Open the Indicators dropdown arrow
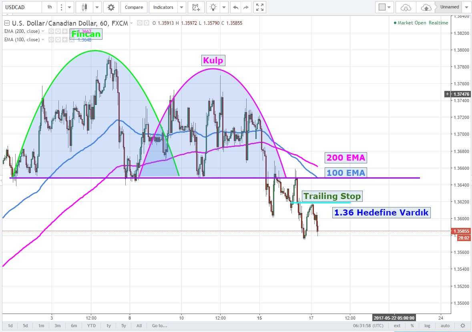This screenshot has height=332, width=472. pyautogui.click(x=182, y=7)
